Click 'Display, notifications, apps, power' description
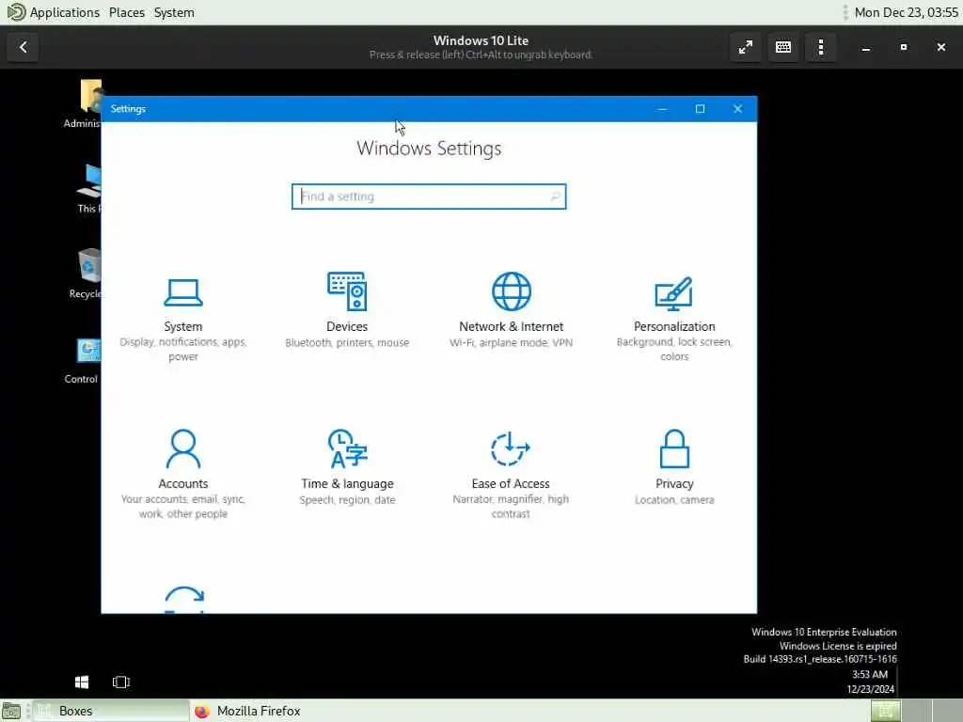 coord(183,350)
